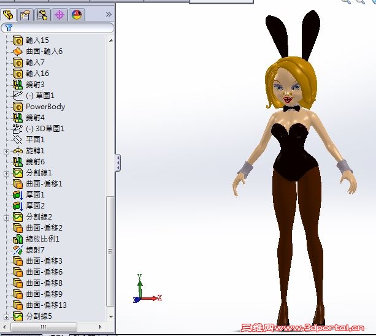Click the X axis of the triad

151,299
